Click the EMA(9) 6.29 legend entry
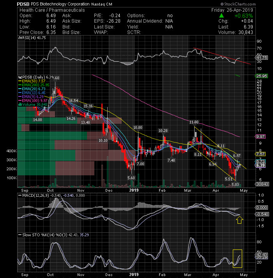This screenshot has width=273, height=278. [31, 96]
